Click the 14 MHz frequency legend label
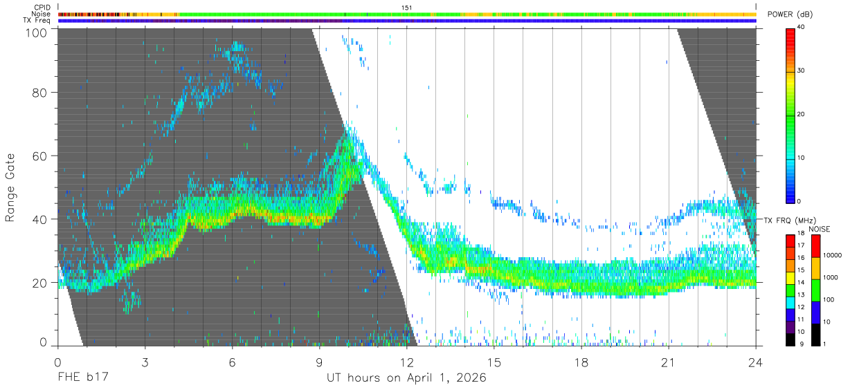This screenshot has width=850, height=392. point(801,283)
